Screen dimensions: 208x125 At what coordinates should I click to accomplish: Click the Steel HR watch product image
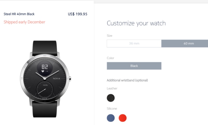(x=45, y=79)
